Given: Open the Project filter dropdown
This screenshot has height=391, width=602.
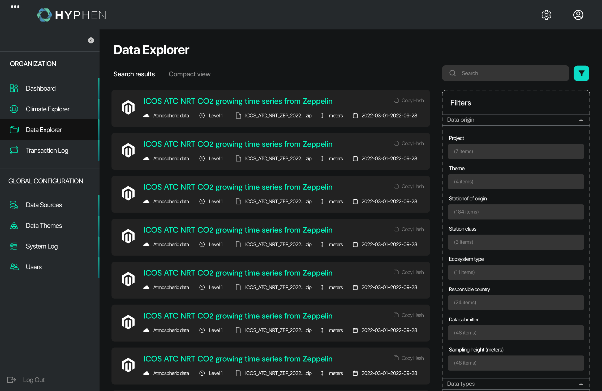Looking at the screenshot, I should 516,151.
